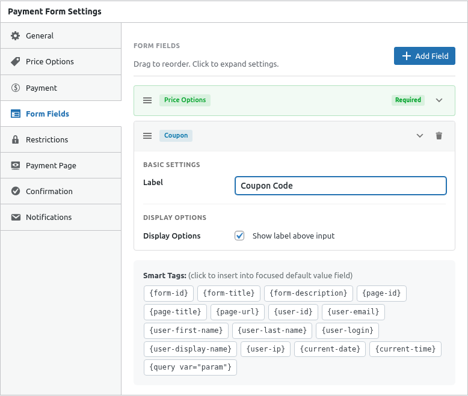This screenshot has width=468, height=396.
Task: Grab the Price Options drag handle
Action: [147, 100]
